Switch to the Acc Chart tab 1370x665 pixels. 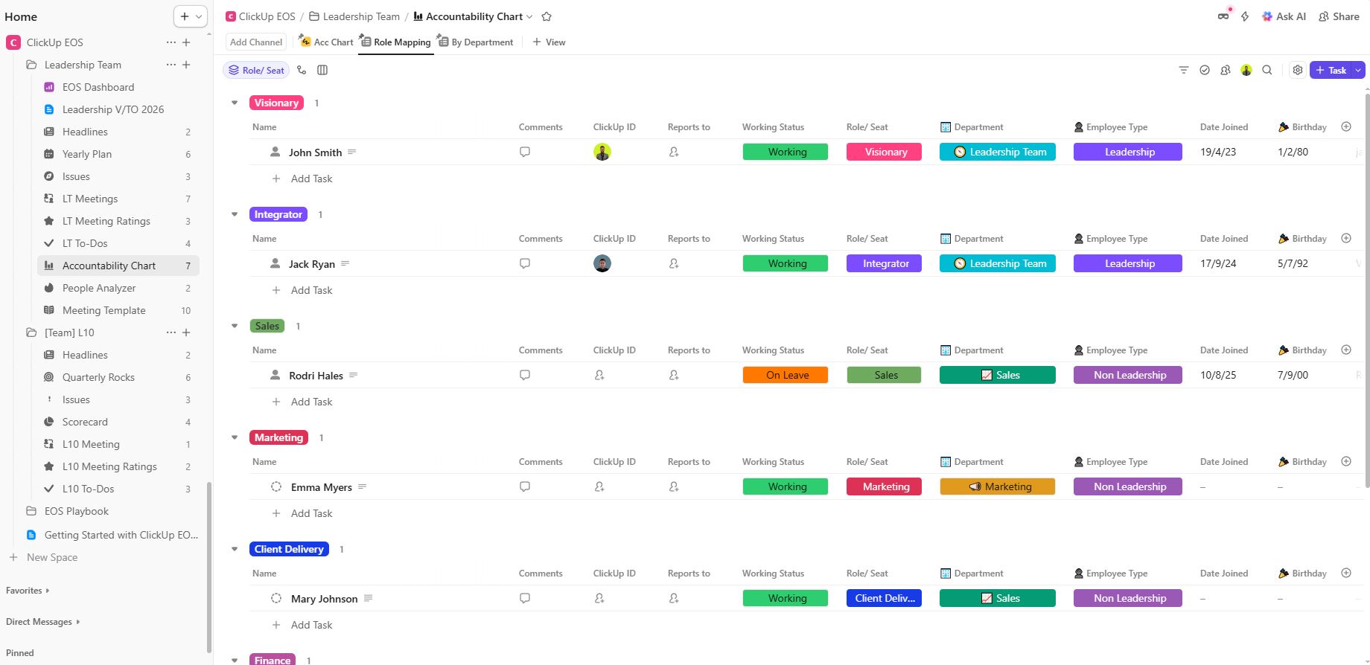(326, 42)
